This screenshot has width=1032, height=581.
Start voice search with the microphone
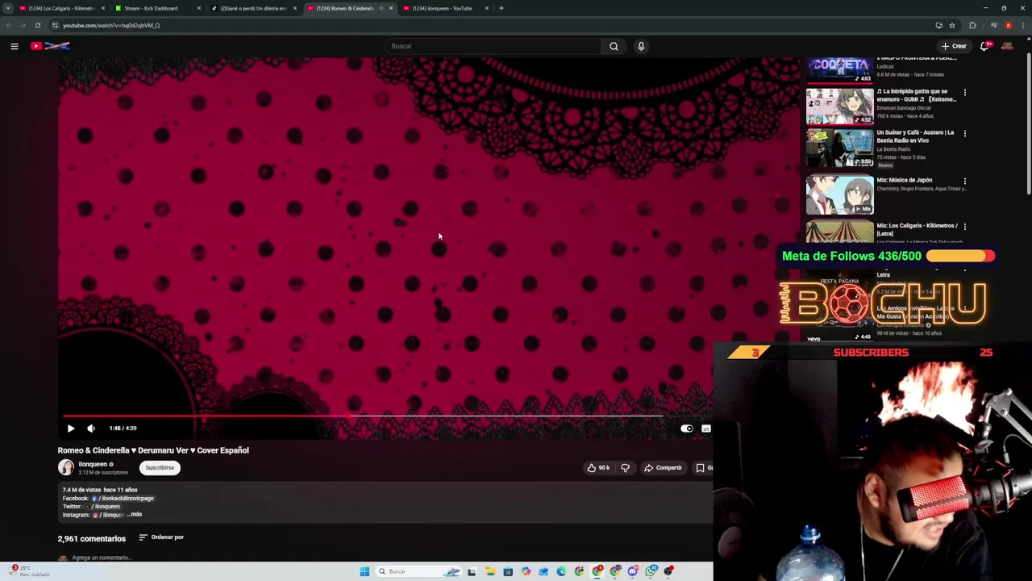pos(641,46)
